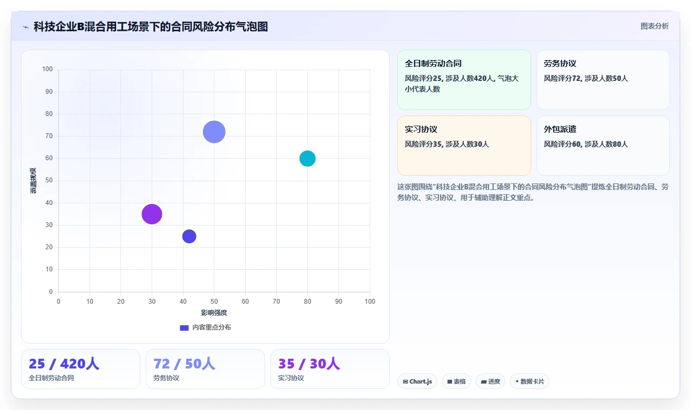691x410 pixels.
Task: Click the 35 / 30人 stat card
Action: point(330,369)
